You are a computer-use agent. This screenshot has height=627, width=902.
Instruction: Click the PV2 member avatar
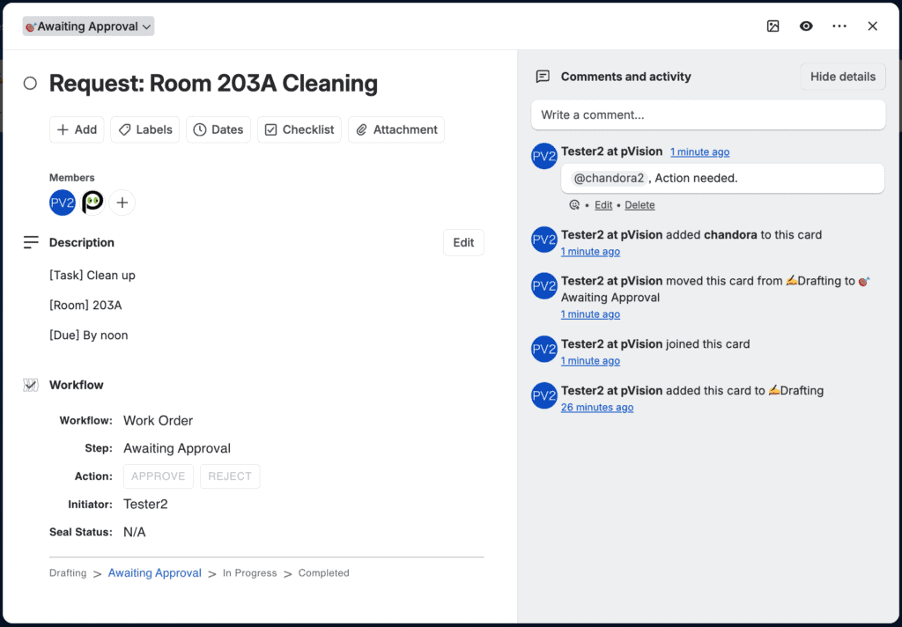coord(63,203)
